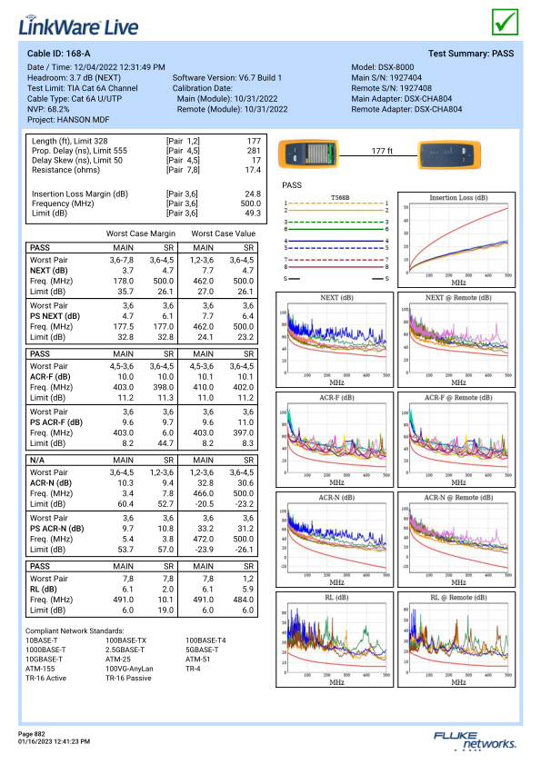Image resolution: width=541 pixels, height=764 pixels.
Task: Select the NEXT @ Remote (dB) graph
Action: pyautogui.click(x=456, y=340)
